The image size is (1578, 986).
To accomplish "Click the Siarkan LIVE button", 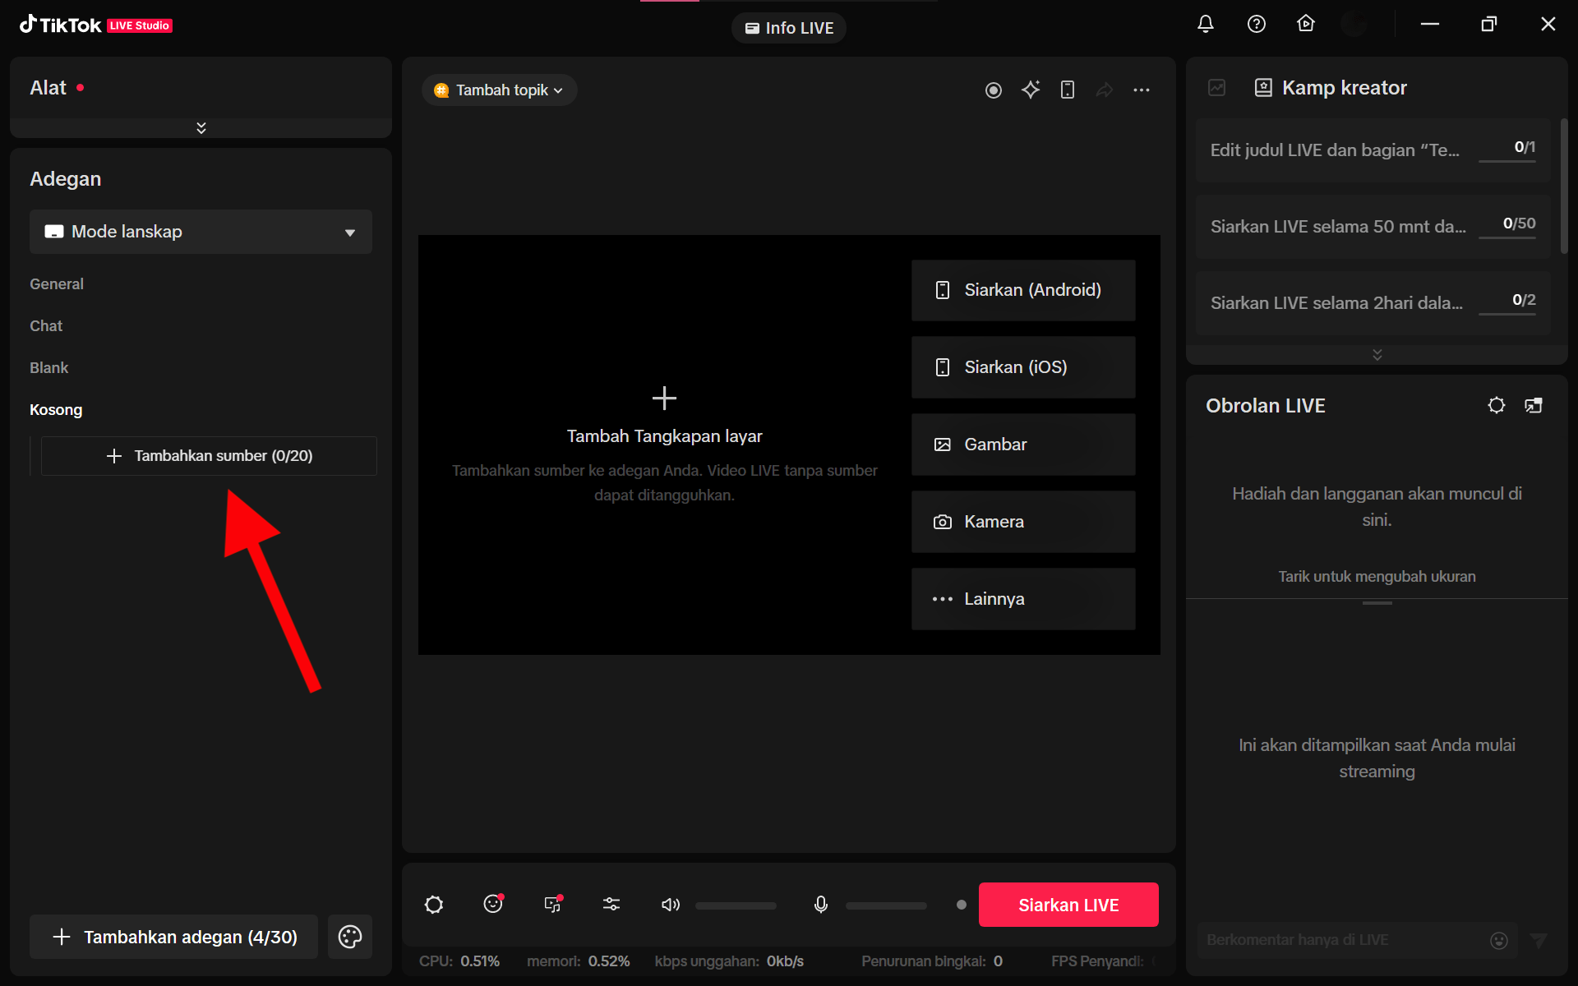I will [1068, 905].
